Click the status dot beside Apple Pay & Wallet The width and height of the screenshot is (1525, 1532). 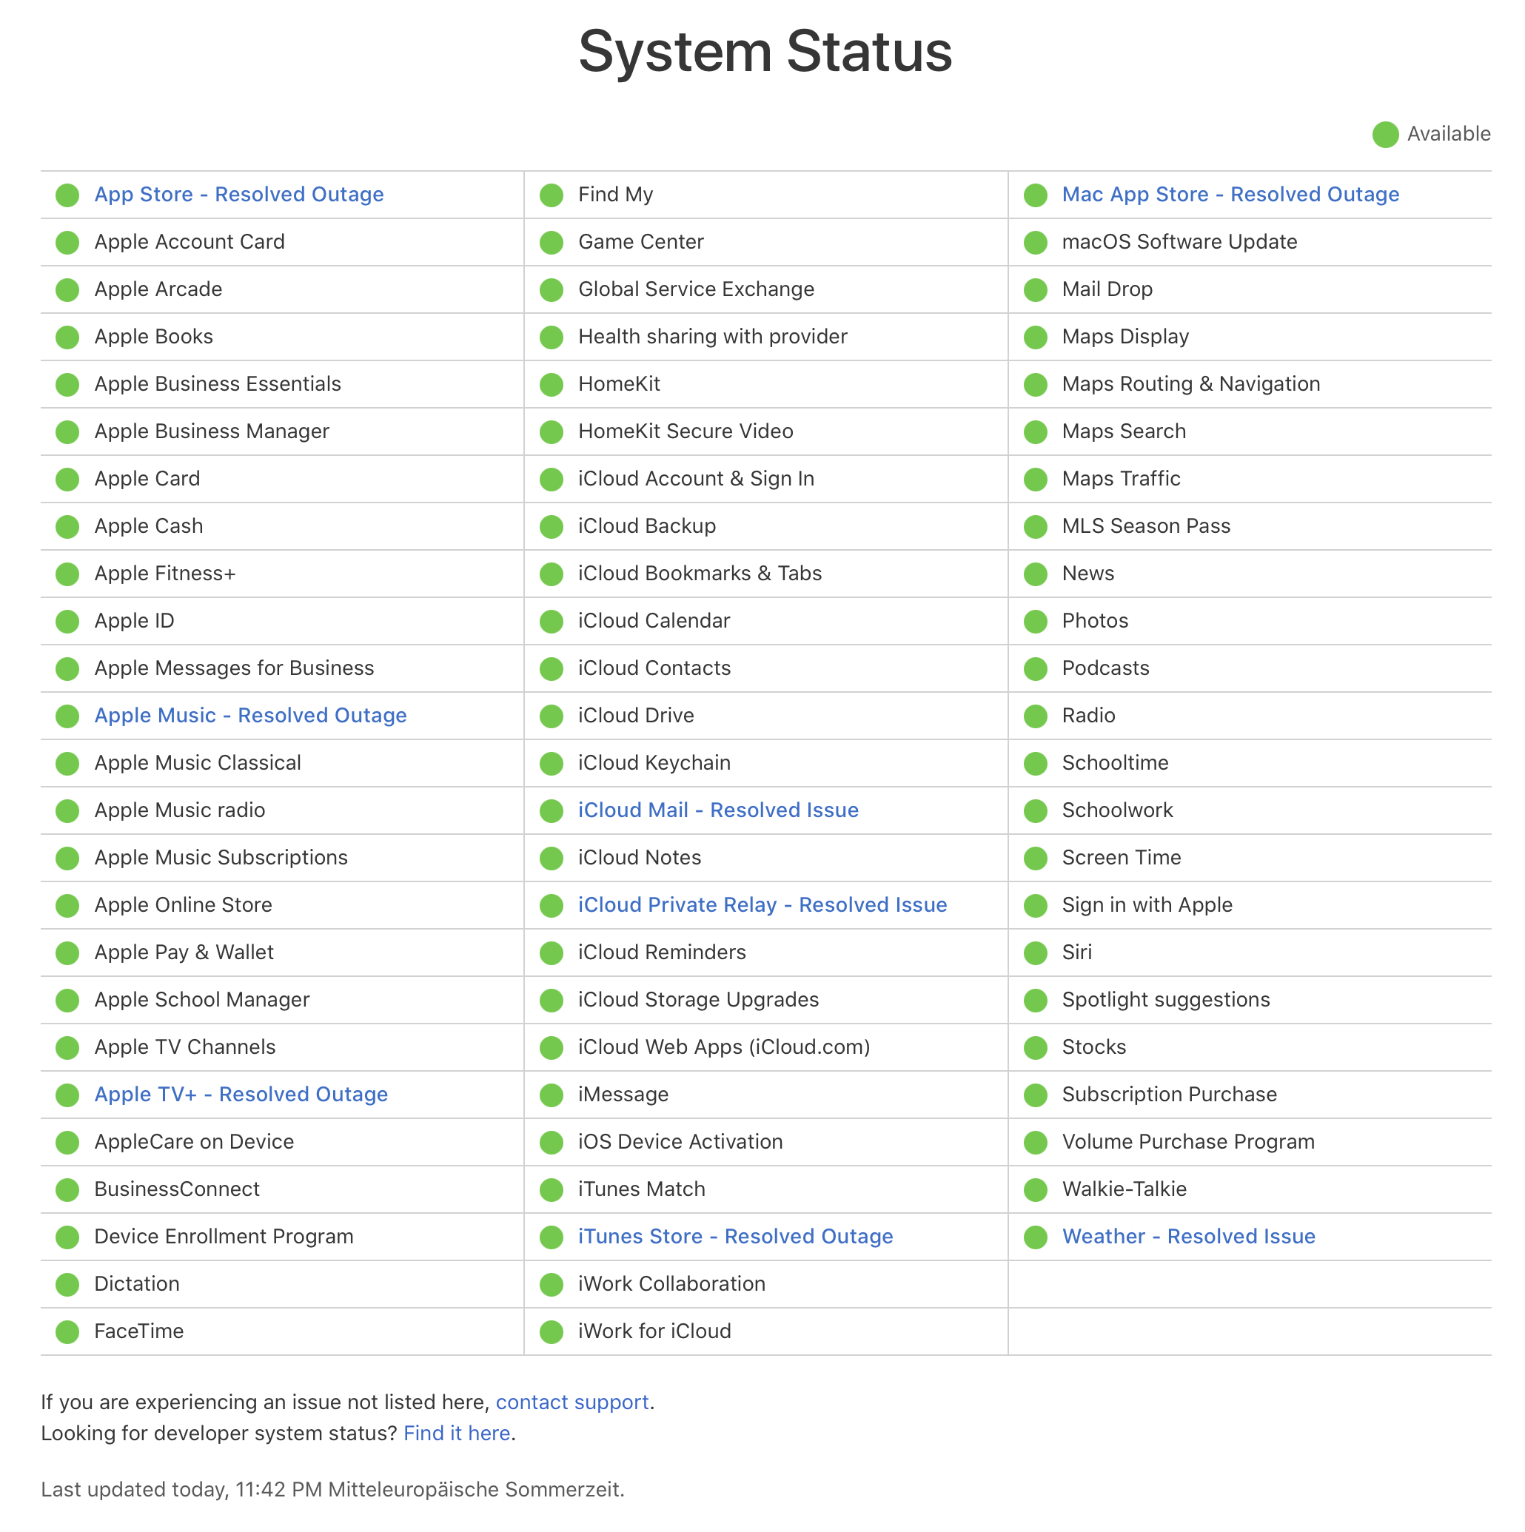67,953
